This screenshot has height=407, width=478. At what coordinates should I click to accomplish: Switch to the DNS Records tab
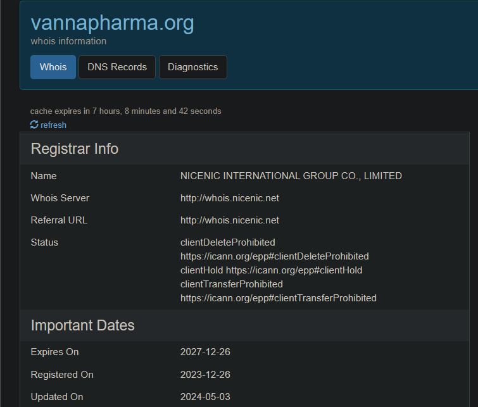click(x=117, y=67)
